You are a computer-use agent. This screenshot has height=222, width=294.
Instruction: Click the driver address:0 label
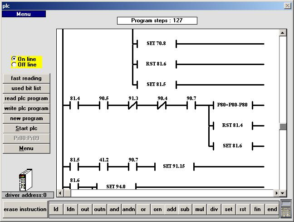pyautogui.click(x=28, y=195)
